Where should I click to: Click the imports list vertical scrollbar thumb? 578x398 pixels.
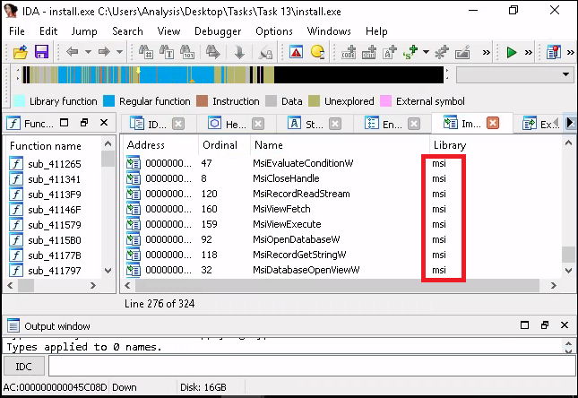[x=568, y=255]
